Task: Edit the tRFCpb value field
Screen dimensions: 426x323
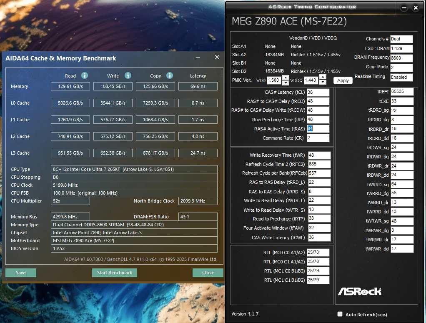Action: click(x=319, y=173)
